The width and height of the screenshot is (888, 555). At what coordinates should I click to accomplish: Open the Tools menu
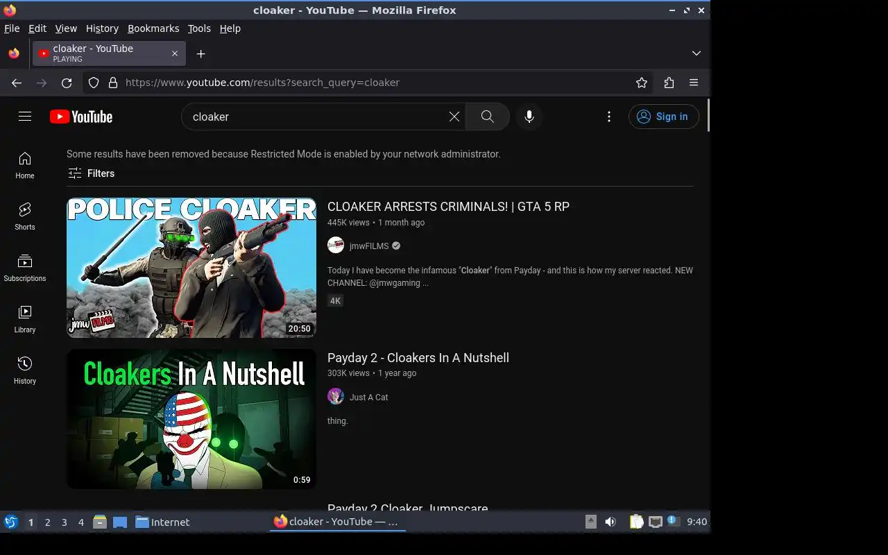tap(199, 28)
